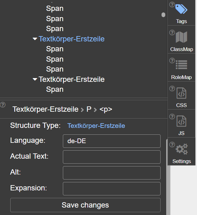Collapse the highlighted Textkörper-Erstzeile node

click(x=35, y=39)
